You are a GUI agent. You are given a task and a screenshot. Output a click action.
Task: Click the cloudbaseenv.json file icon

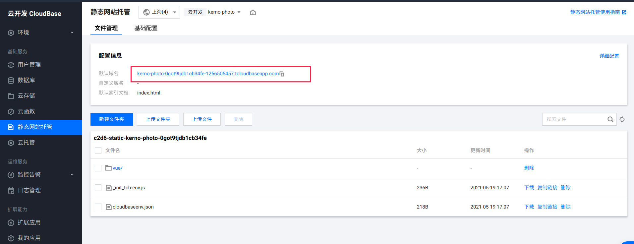(108, 207)
